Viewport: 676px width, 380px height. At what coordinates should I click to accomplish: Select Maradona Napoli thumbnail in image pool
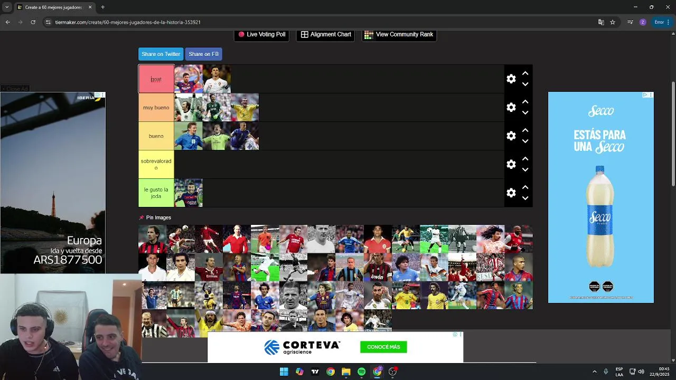coord(406,267)
